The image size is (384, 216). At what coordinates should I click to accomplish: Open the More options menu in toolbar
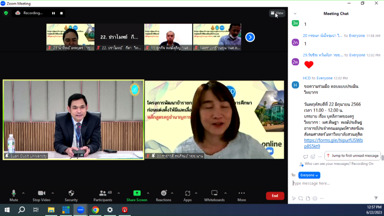pos(242,196)
